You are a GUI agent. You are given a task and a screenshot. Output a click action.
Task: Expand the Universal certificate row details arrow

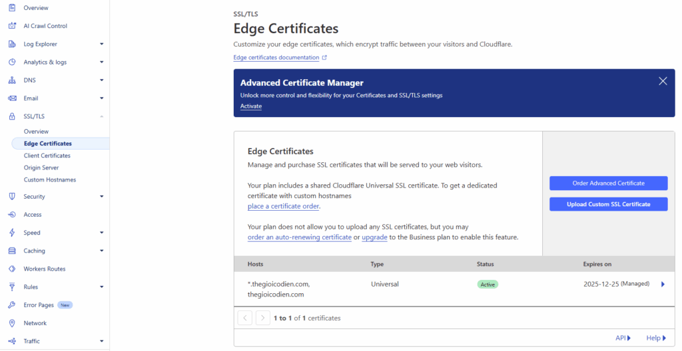663,285
